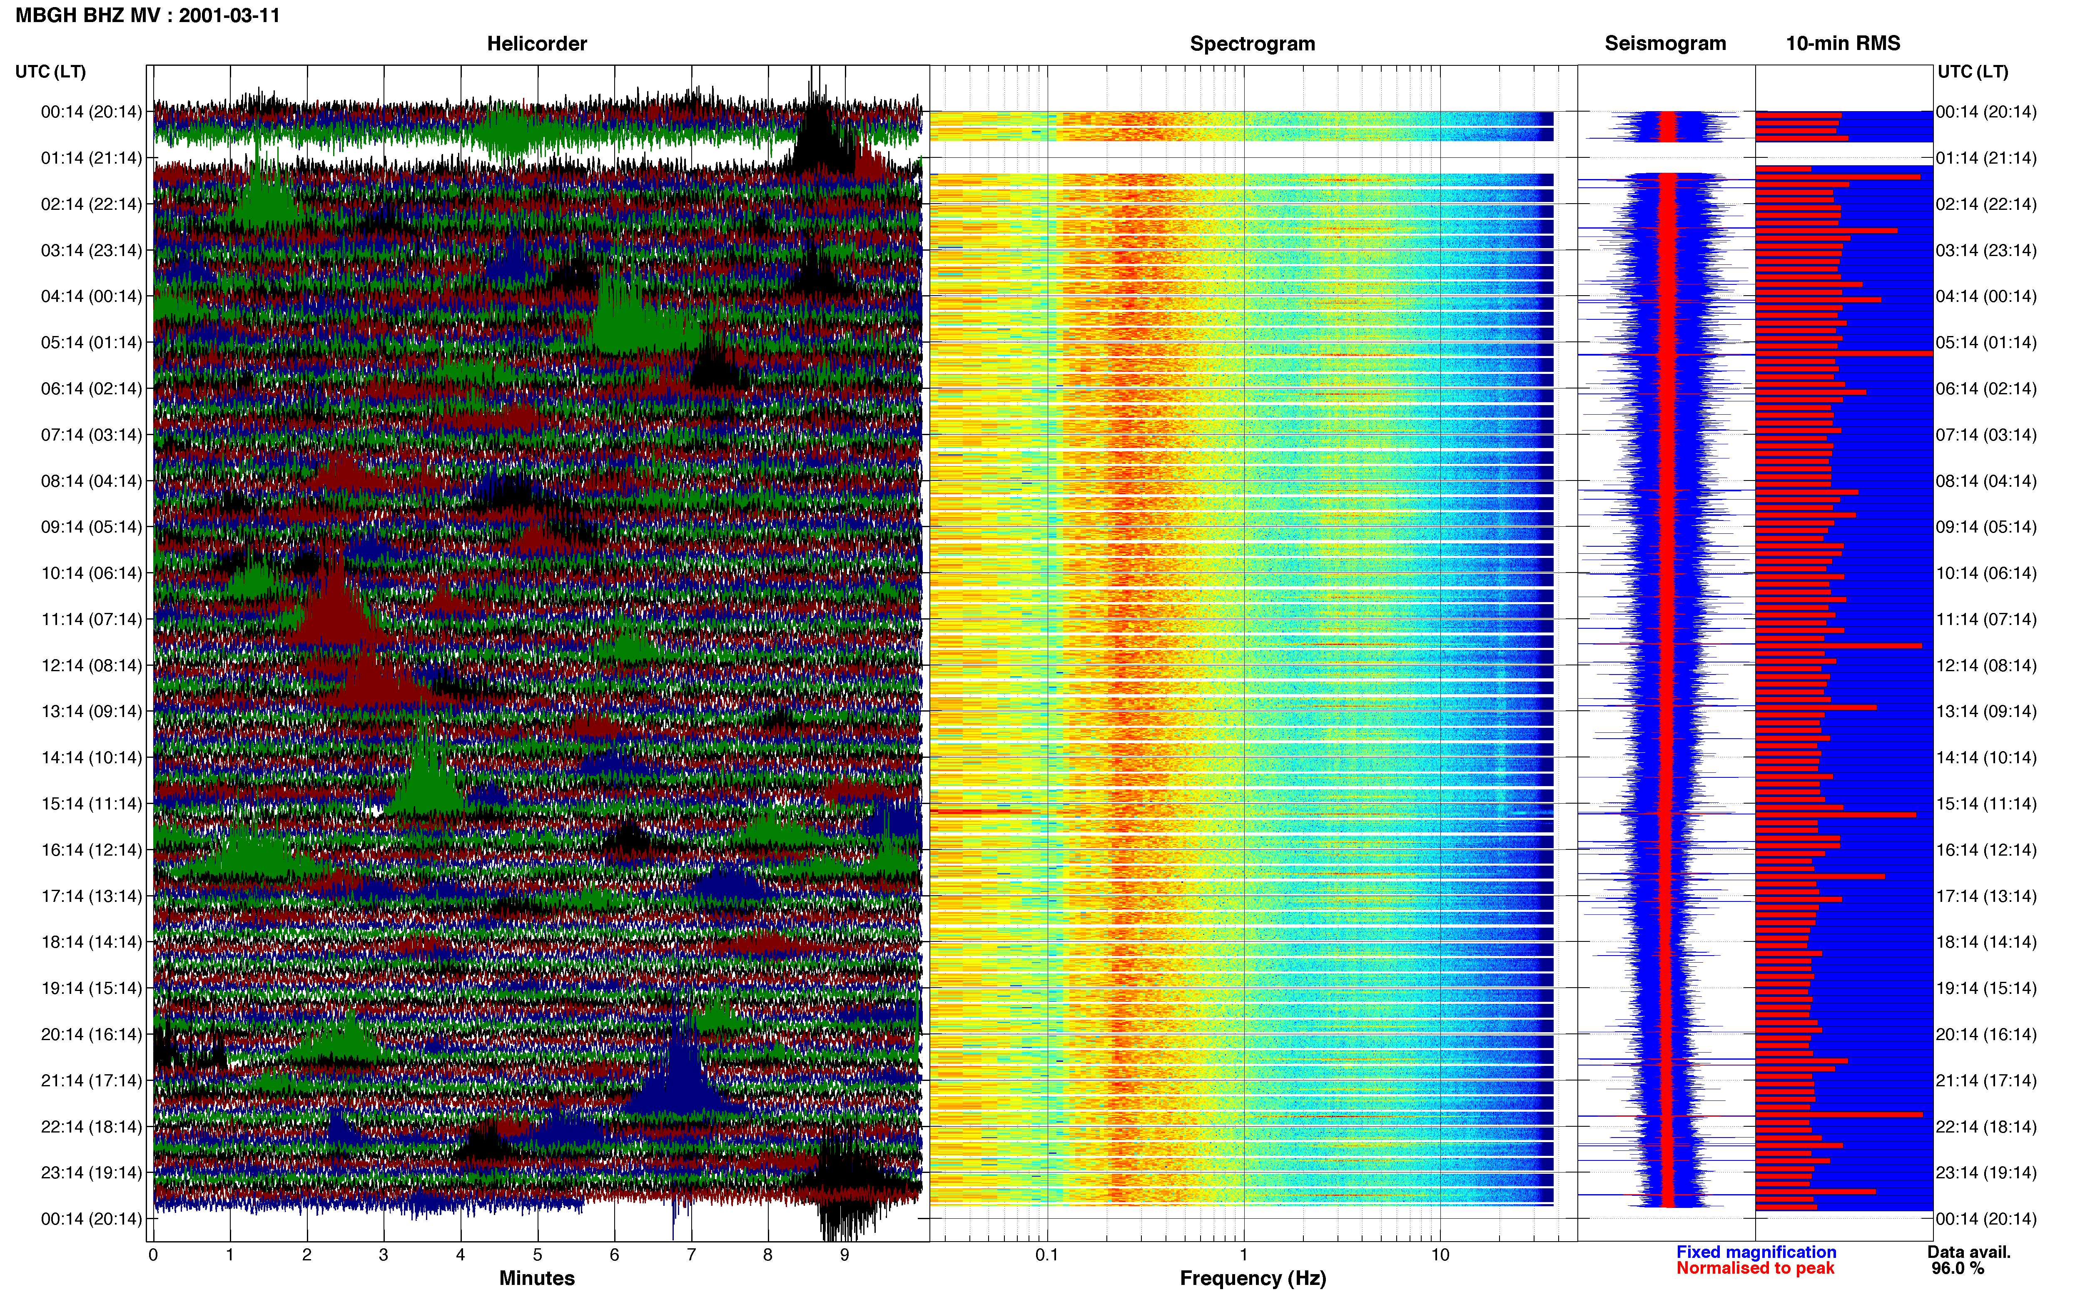Select the 10-min RMS panel title

1843,43
